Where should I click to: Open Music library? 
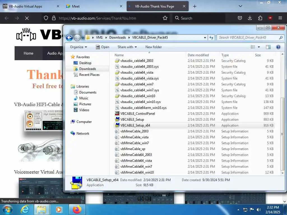click(84, 98)
